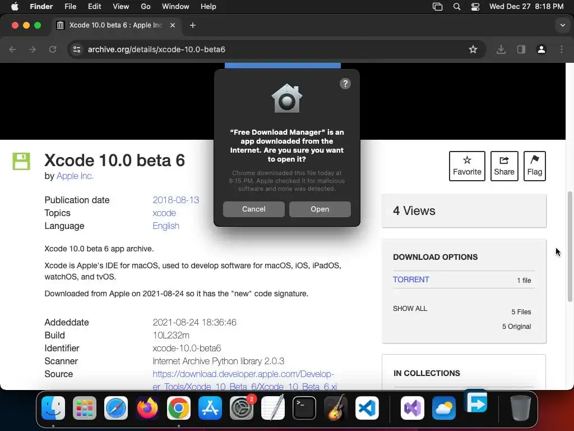The width and height of the screenshot is (574, 431).
Task: Open Terminal from the Dock
Action: (304, 408)
